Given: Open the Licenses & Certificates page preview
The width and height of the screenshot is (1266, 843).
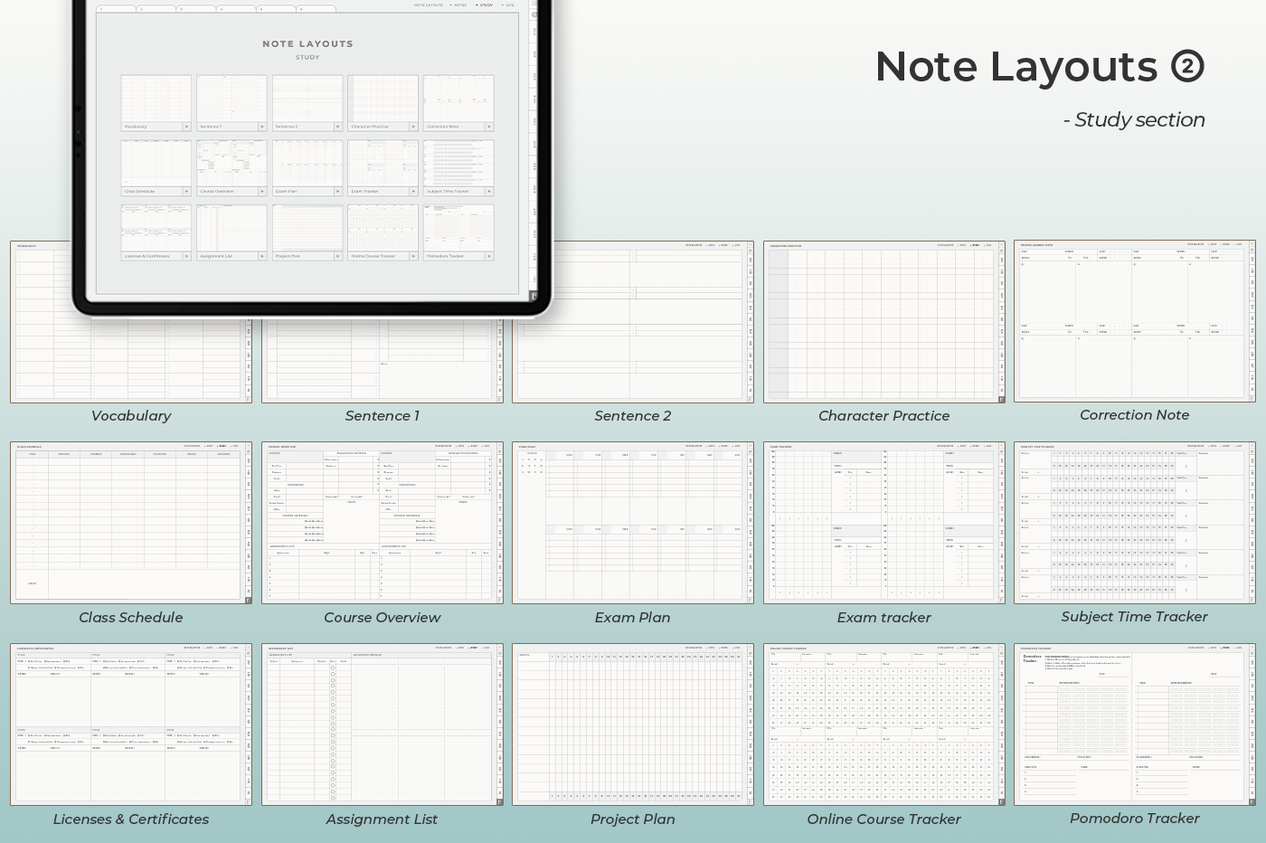Looking at the screenshot, I should (x=131, y=724).
